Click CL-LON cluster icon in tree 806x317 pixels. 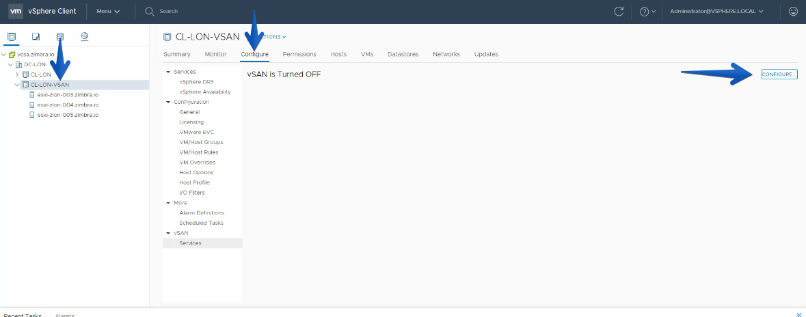coord(26,74)
